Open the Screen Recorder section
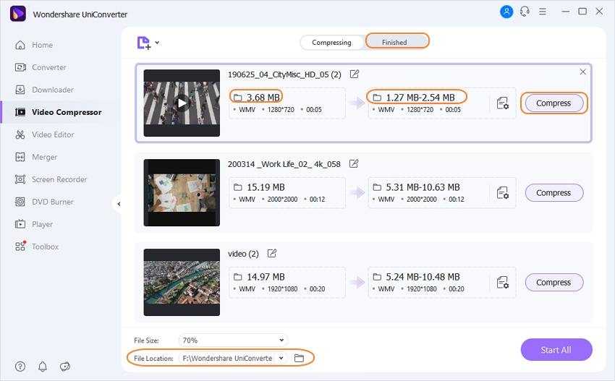Image resolution: width=615 pixels, height=381 pixels. pos(59,179)
